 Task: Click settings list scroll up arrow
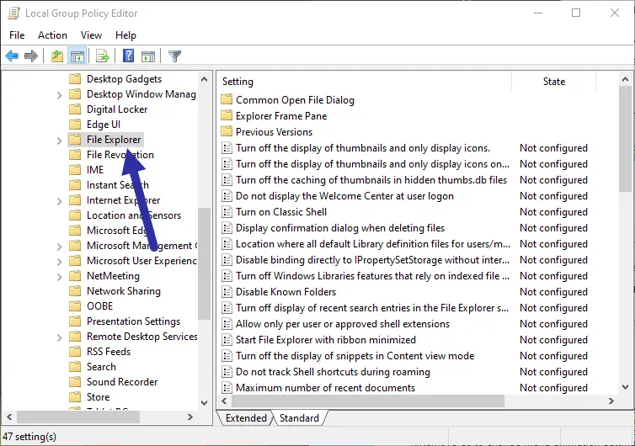click(x=625, y=79)
